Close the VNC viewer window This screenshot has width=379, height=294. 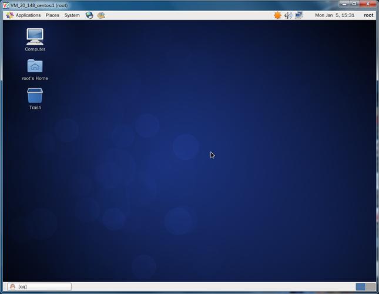coord(368,5)
